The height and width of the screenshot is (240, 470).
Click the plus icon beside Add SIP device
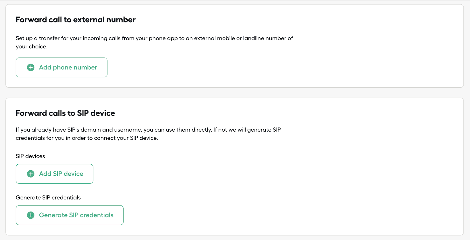pos(31,174)
